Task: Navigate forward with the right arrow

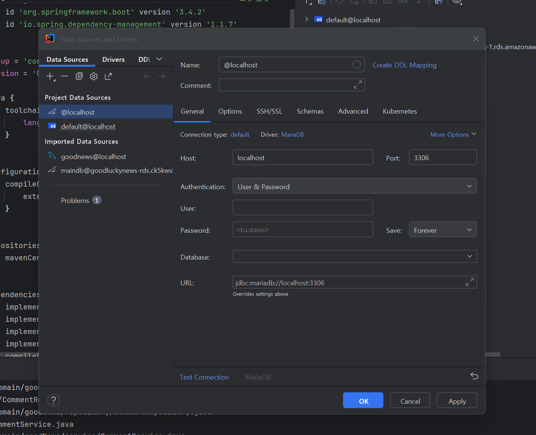Action: point(162,76)
